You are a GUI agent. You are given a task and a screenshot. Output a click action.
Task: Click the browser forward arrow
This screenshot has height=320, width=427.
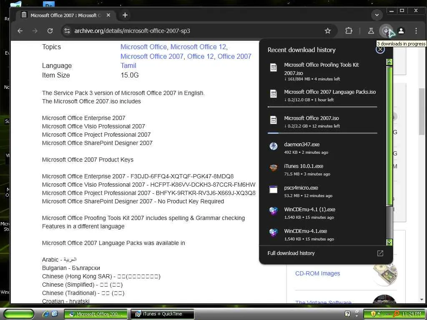(x=35, y=31)
